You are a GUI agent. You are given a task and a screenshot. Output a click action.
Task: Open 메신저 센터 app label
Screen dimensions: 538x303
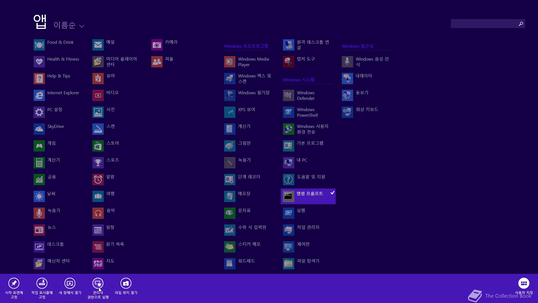[x=59, y=261]
